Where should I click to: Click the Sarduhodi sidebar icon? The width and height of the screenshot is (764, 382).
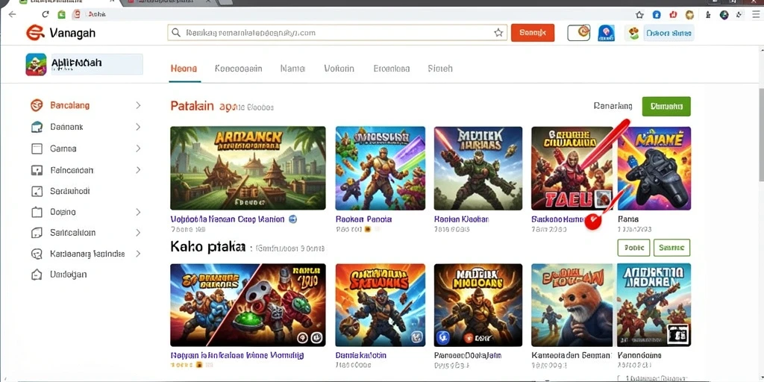click(x=37, y=191)
